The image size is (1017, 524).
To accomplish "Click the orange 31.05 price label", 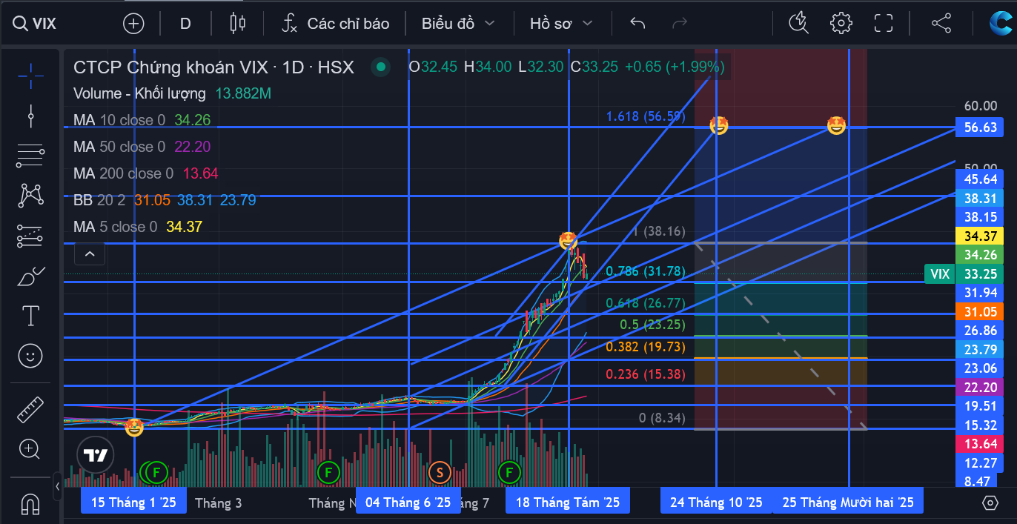I will [980, 311].
